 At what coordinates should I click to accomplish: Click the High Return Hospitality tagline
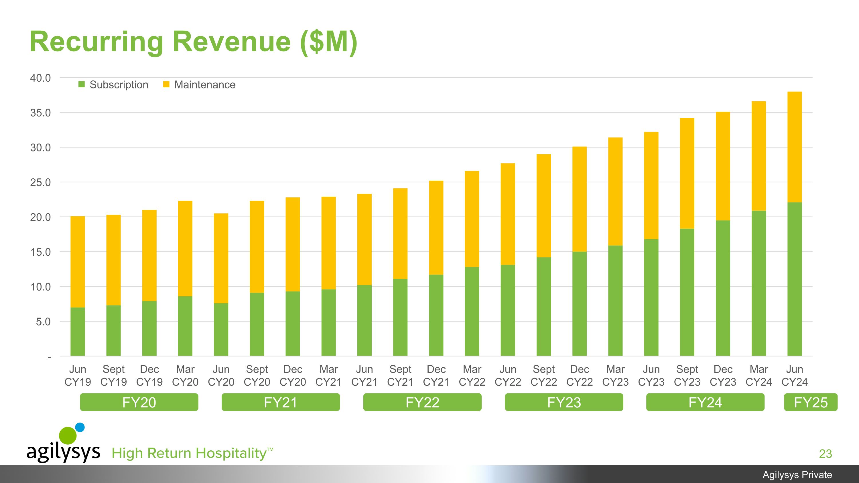tap(192, 453)
